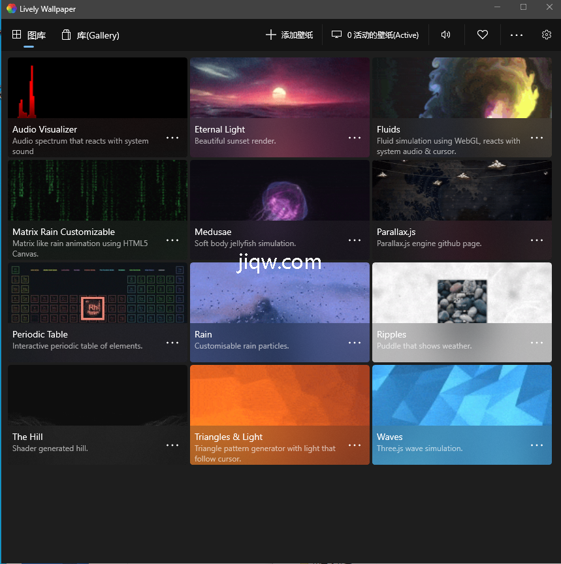The height and width of the screenshot is (564, 561).
Task: Click 'Customisable rain particles.' description
Action: [242, 346]
